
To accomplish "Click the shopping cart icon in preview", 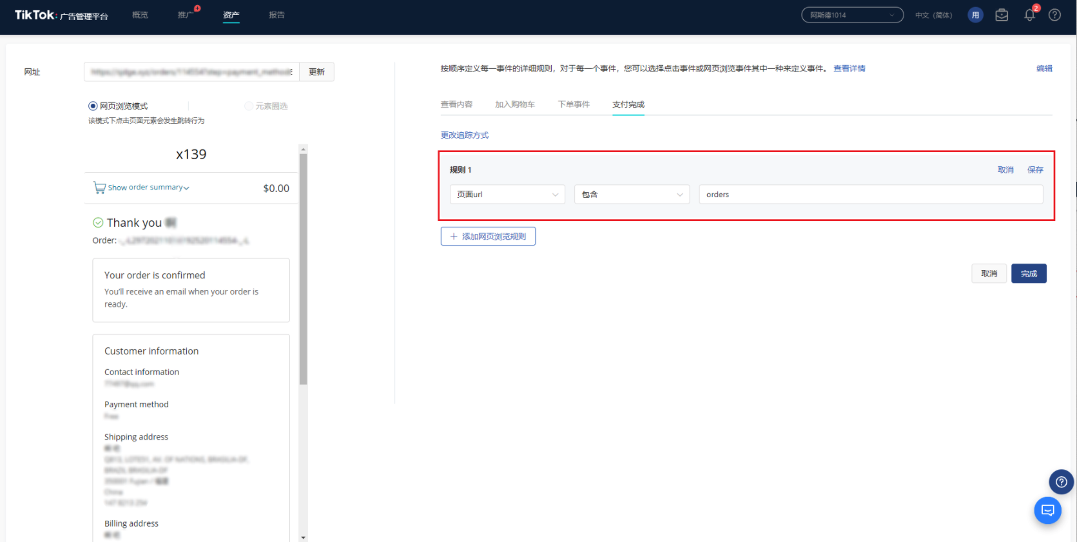I will (99, 188).
